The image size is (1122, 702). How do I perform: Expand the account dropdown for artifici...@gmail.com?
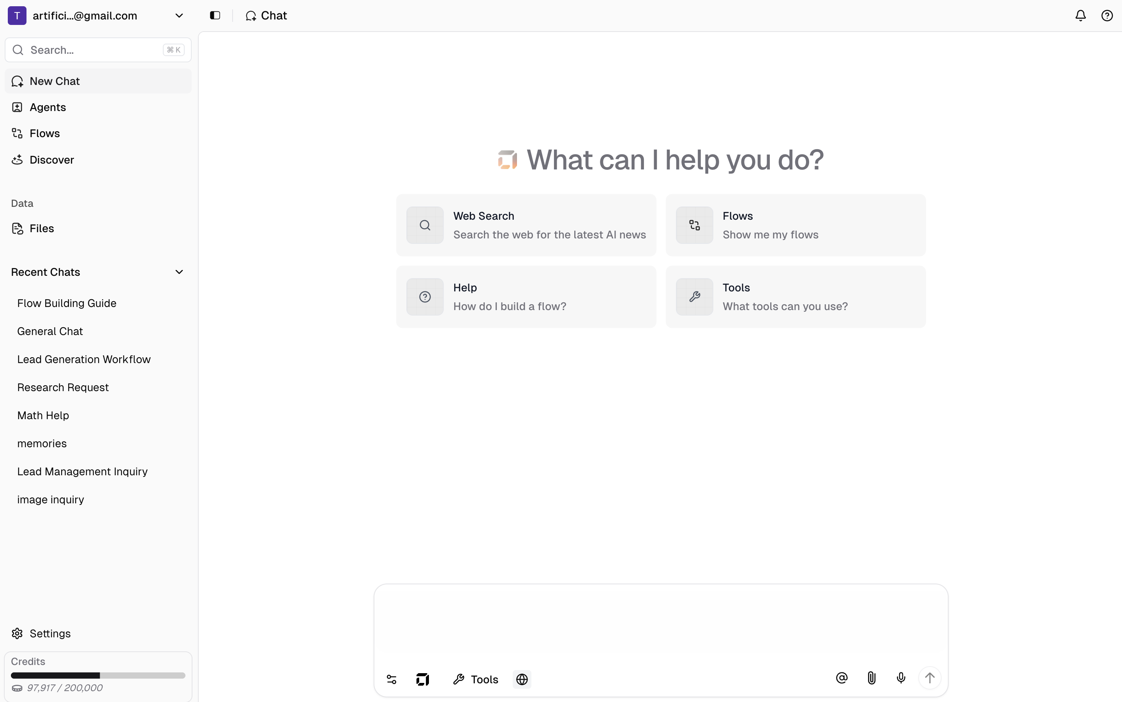click(x=179, y=15)
